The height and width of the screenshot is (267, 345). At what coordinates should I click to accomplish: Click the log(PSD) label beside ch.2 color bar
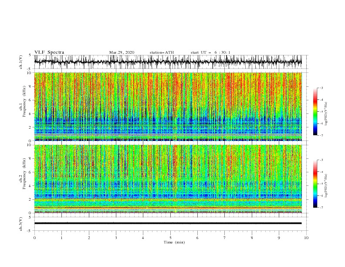326,185
